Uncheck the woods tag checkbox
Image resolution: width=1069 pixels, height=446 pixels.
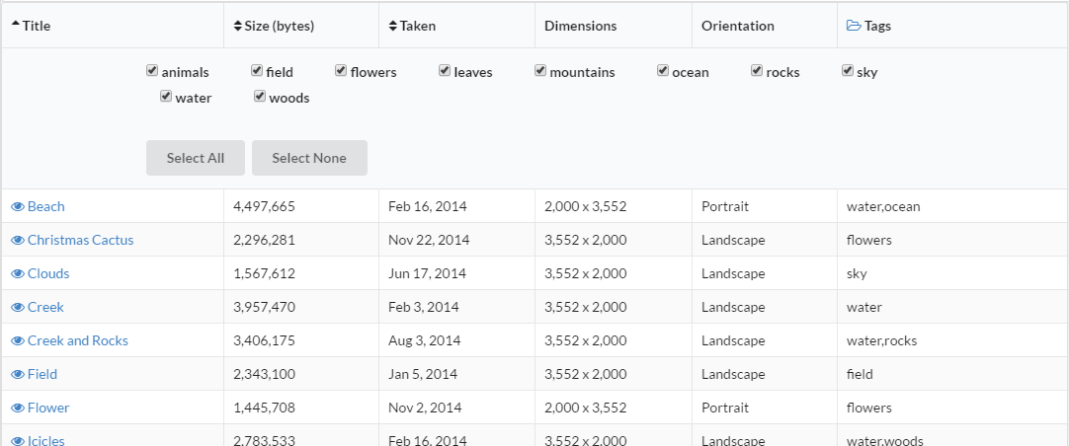[260, 97]
